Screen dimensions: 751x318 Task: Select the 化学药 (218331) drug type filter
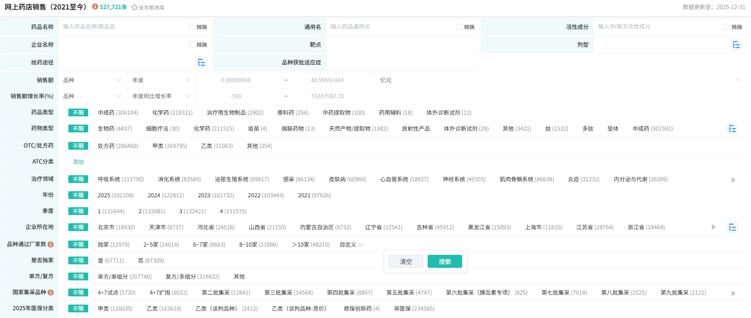(x=172, y=112)
